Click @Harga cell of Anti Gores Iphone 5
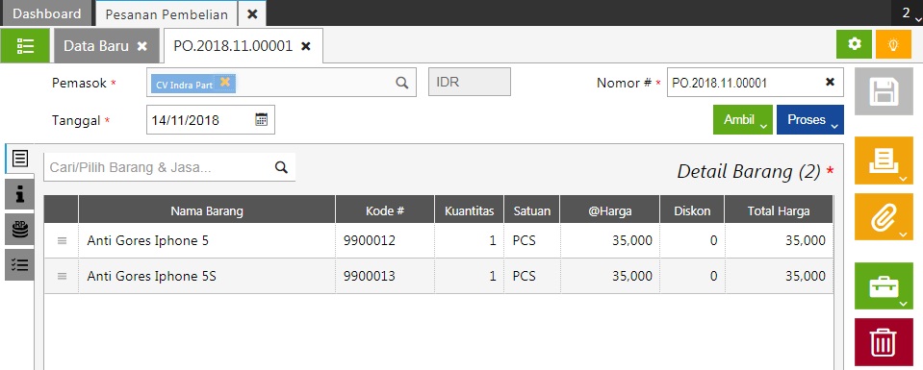Viewport: 923px width, 370px height. (x=610, y=240)
